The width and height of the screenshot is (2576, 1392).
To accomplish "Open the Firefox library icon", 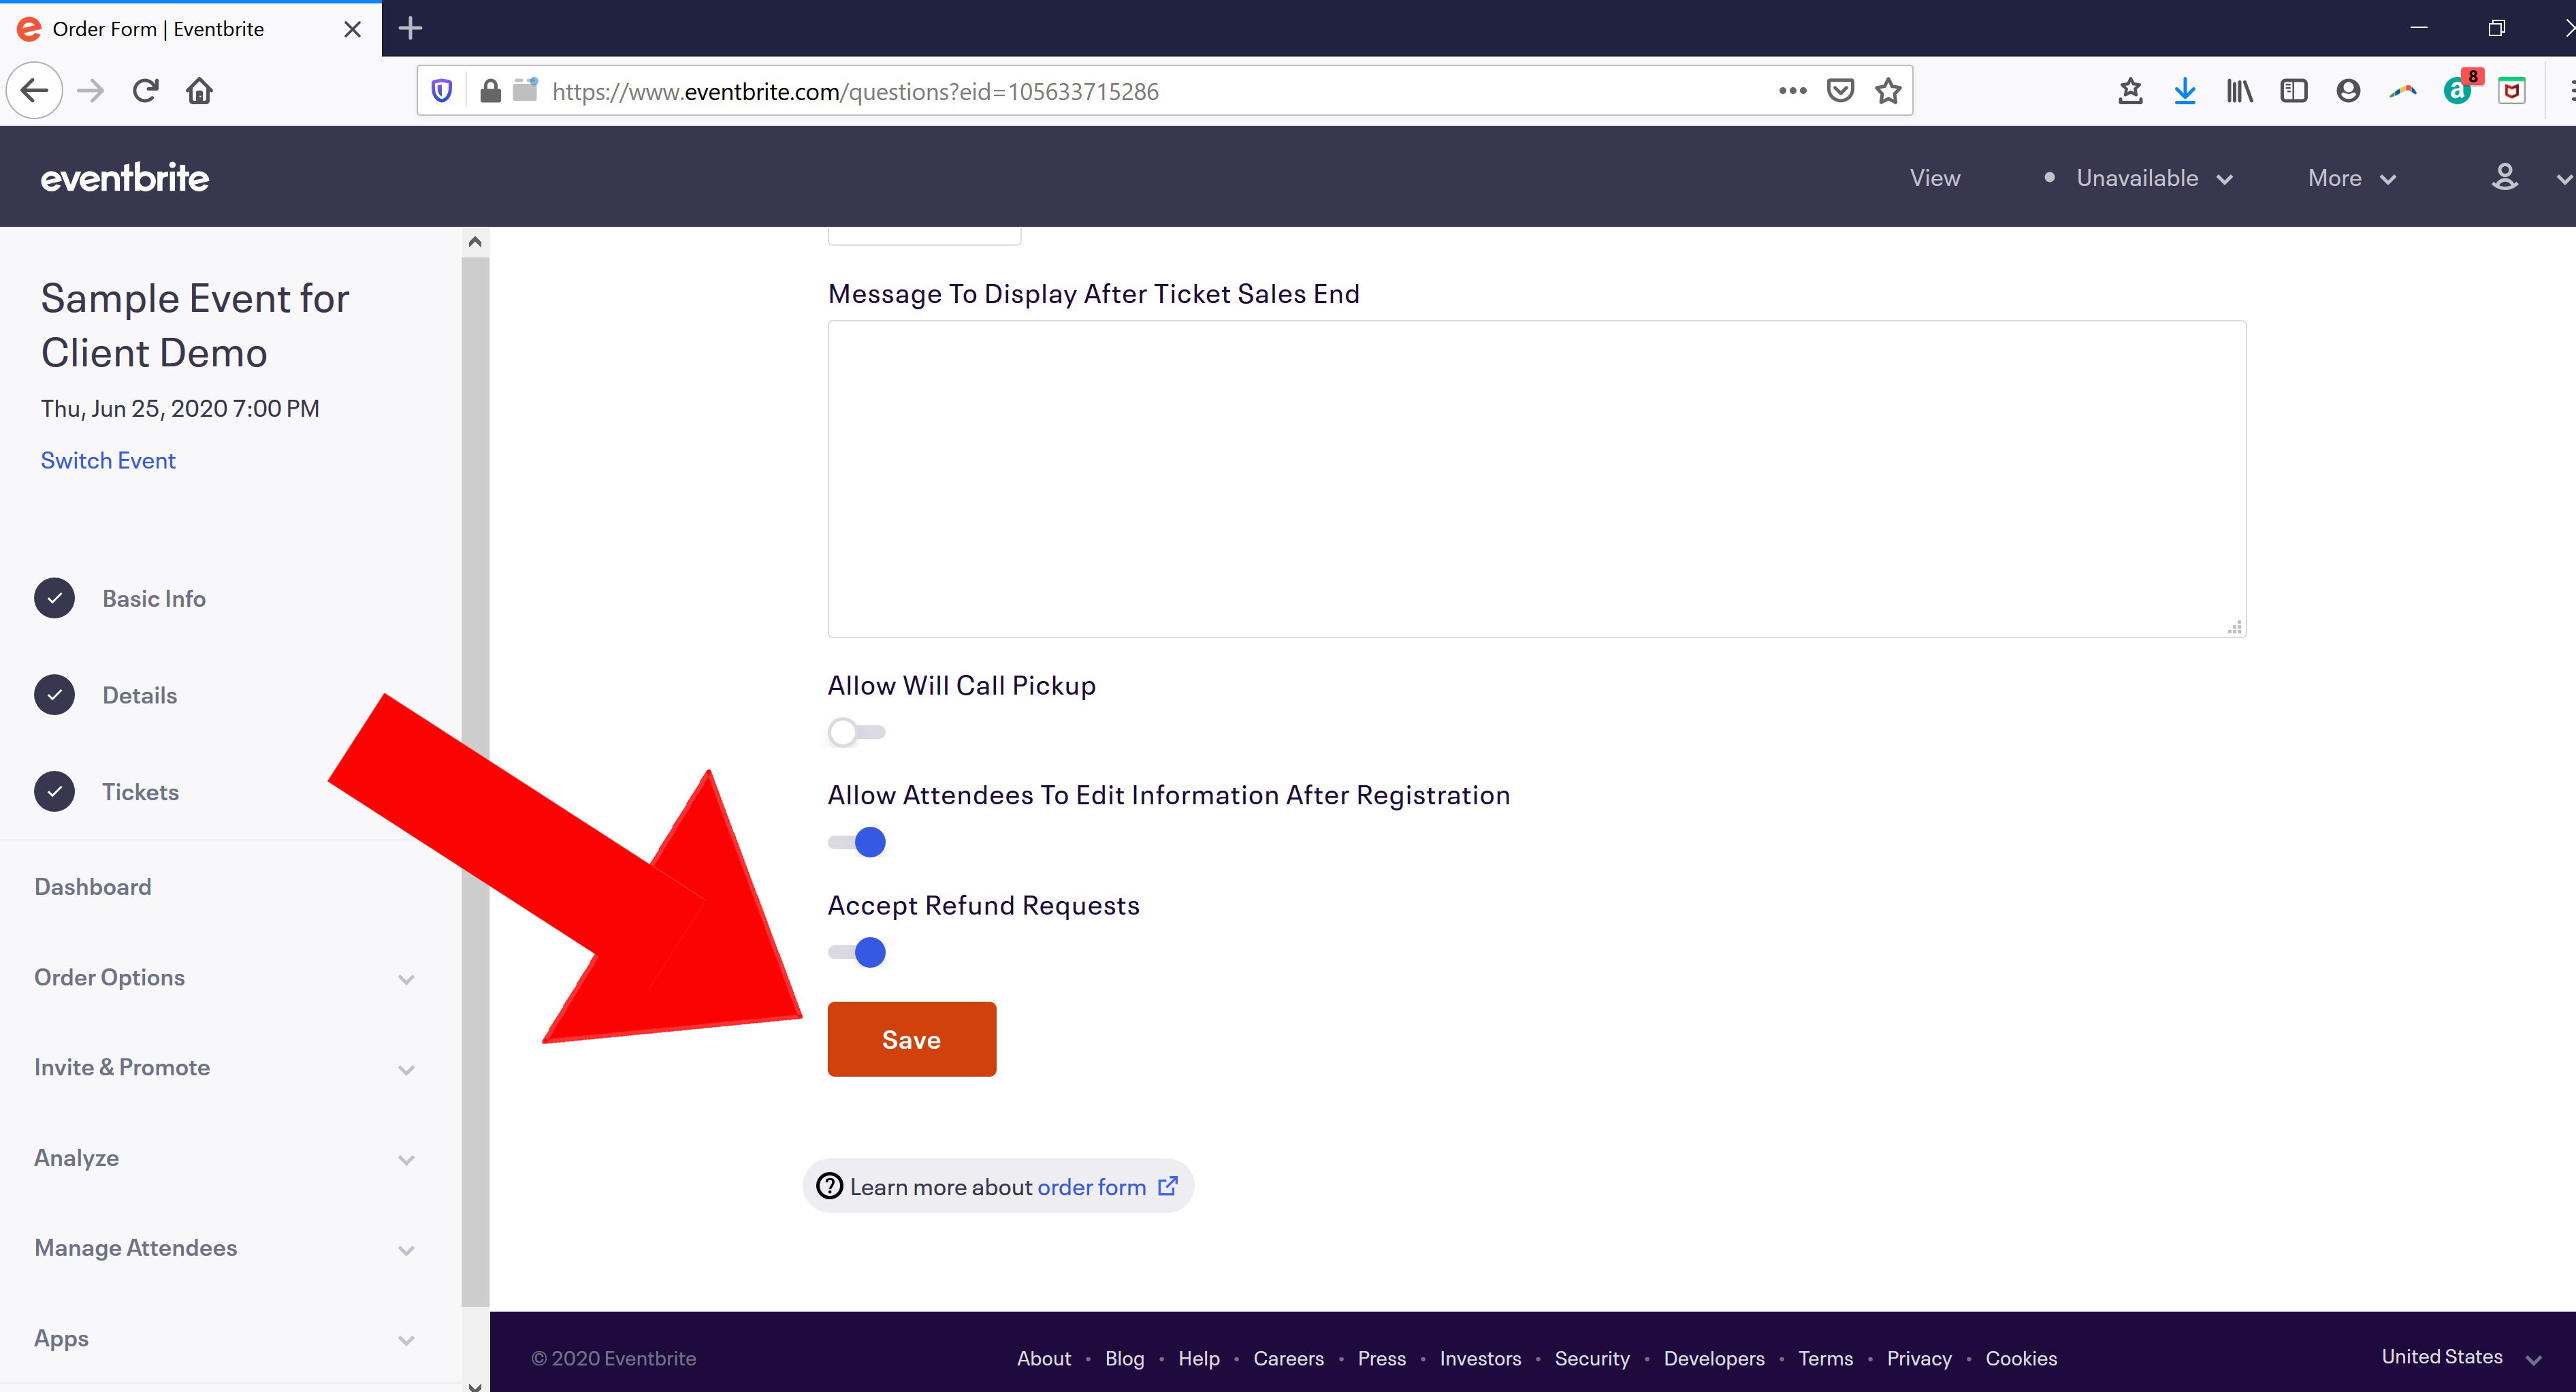I will [x=2239, y=91].
